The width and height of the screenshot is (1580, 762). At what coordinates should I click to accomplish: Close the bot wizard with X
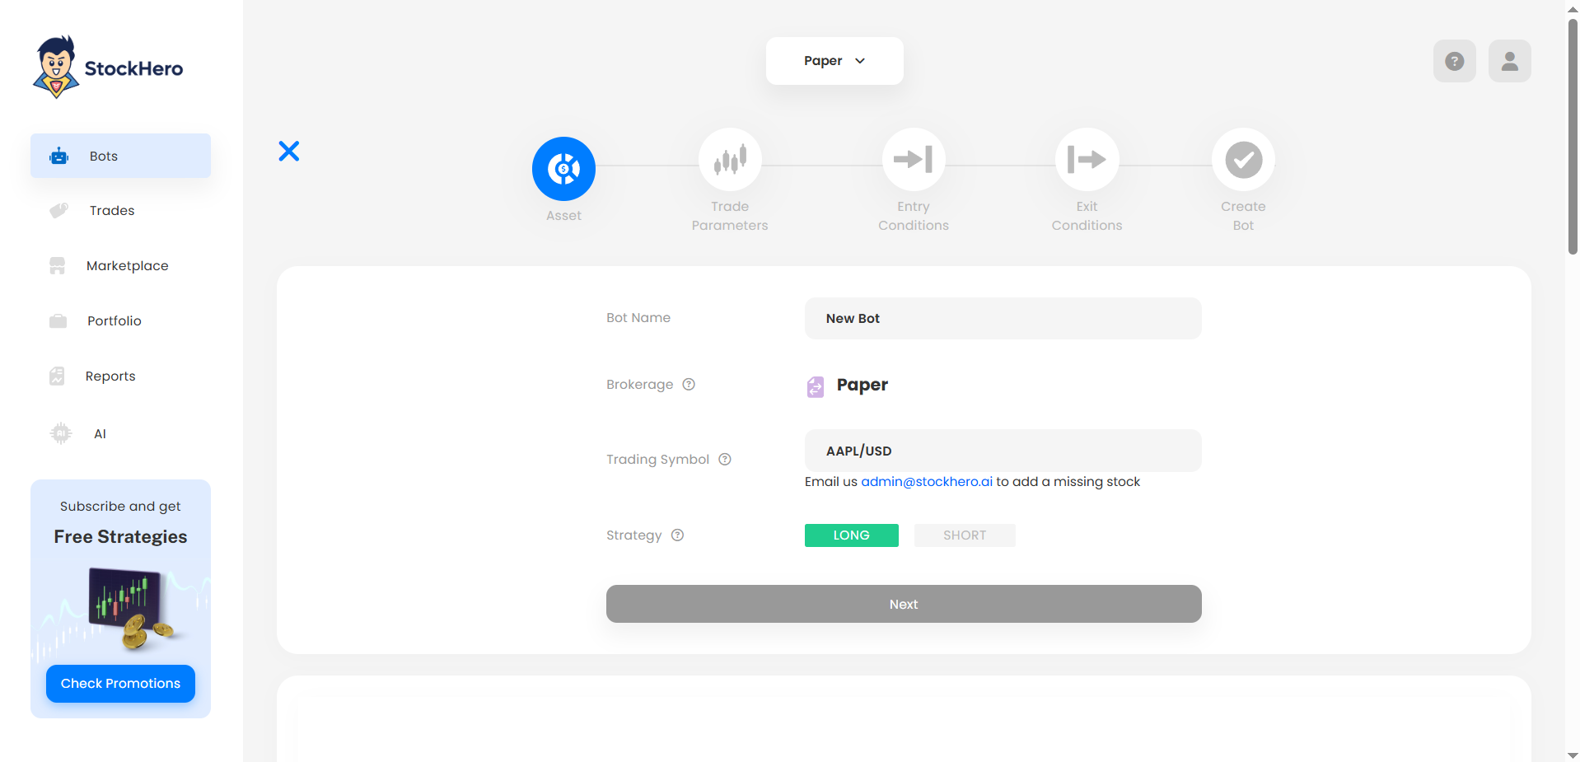(x=289, y=151)
